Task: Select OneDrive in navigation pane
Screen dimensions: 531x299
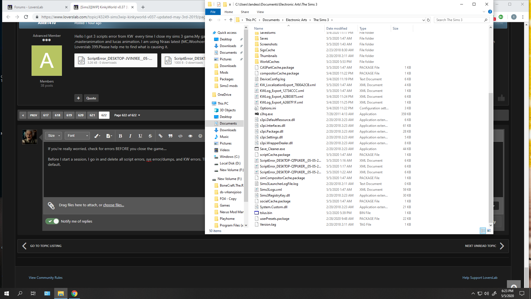Action: 224,95
